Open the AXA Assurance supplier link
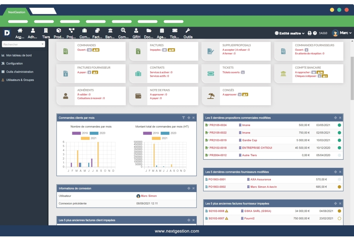The height and width of the screenshot is (241, 354). [x=261, y=179]
